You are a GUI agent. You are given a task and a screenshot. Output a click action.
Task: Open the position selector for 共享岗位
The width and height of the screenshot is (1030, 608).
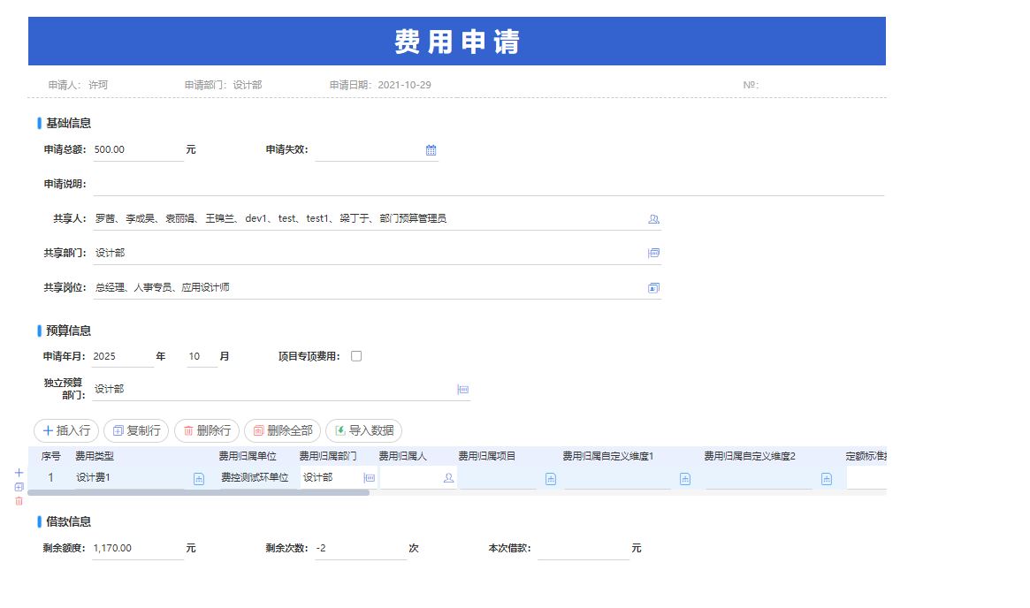point(653,288)
